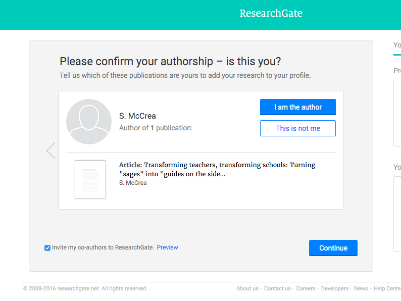Open the Transforming teachers article title
The width and height of the screenshot is (401, 301).
click(x=217, y=169)
